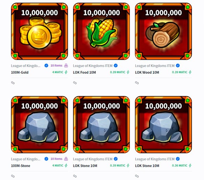Open the 100M-Stone item image
The height and width of the screenshot is (180, 204).
39,125
